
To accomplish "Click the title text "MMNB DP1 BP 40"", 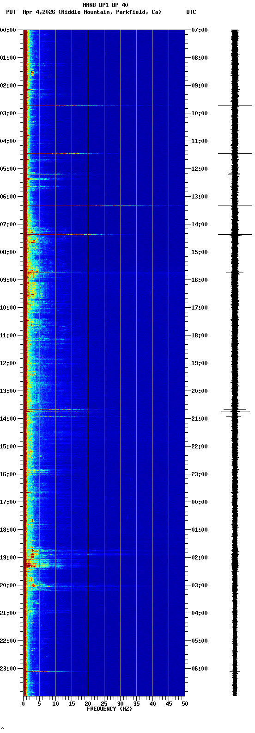I will point(105,5).
